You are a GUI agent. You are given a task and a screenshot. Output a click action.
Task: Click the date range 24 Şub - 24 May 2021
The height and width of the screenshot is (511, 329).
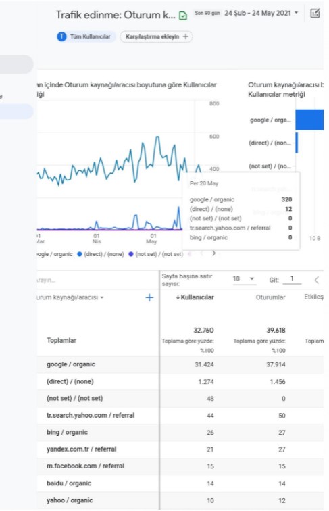(257, 13)
